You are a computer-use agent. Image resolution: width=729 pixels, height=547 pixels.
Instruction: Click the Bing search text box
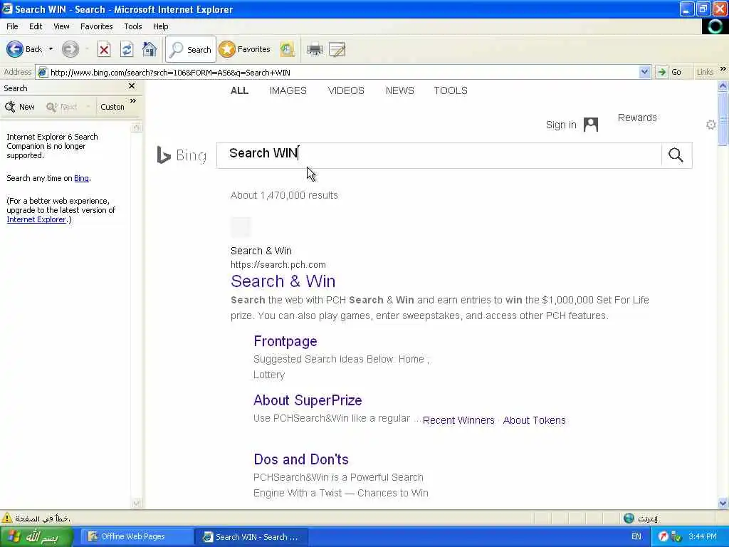pos(439,155)
